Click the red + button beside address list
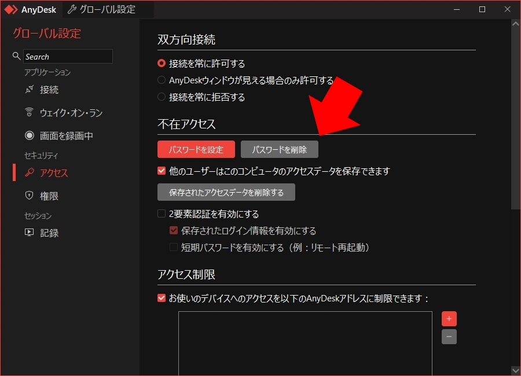 [449, 318]
